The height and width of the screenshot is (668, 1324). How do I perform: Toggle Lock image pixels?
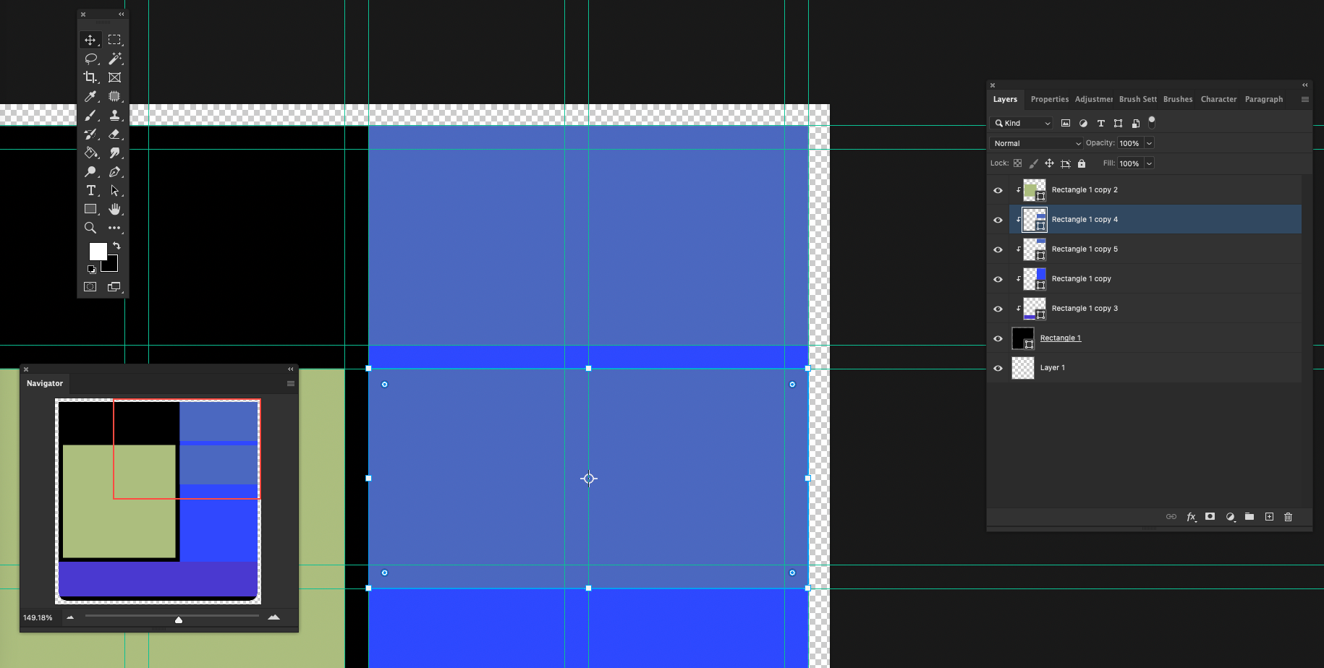(1034, 163)
